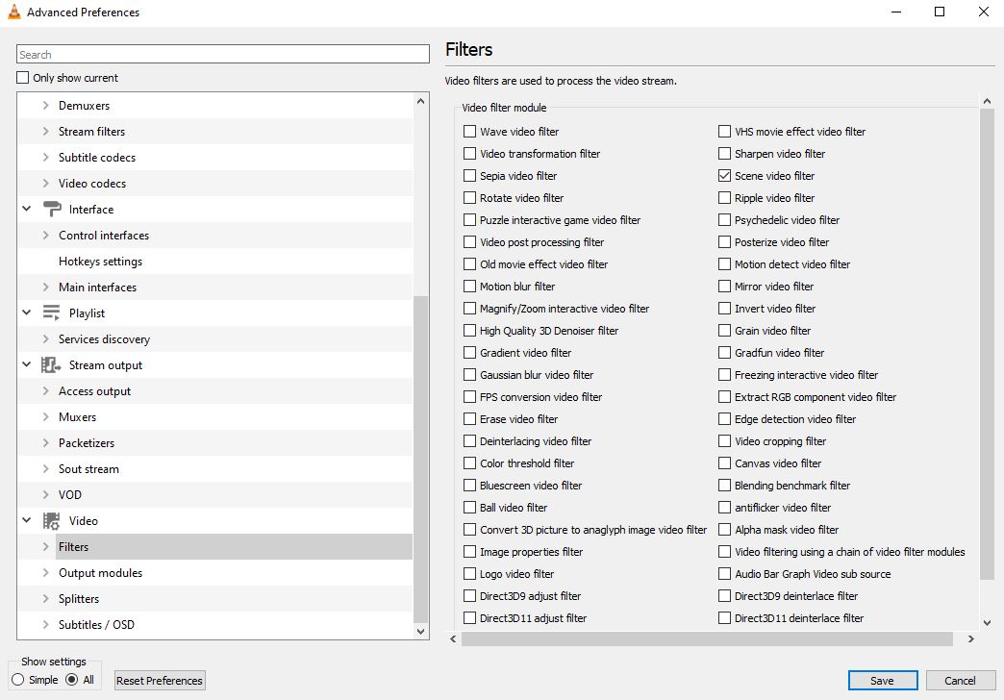Select the All settings radio button
Viewport: 1004px width, 700px height.
(x=72, y=680)
